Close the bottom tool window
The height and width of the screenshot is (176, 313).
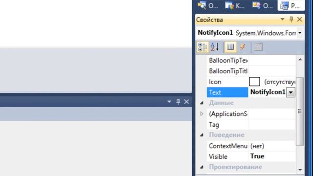click(x=186, y=102)
